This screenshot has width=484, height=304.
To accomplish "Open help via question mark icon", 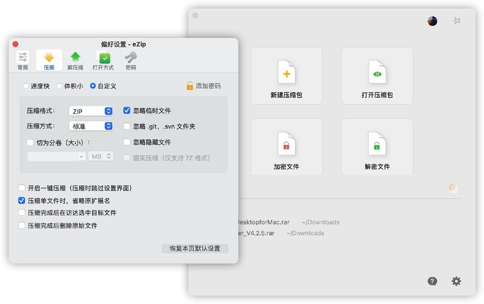I will click(432, 281).
